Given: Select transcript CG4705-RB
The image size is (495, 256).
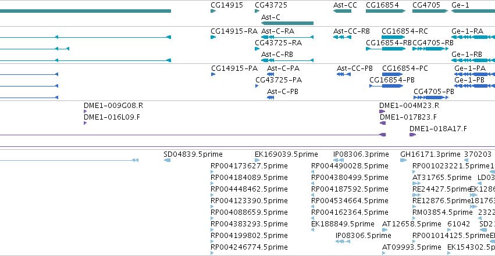Looking at the screenshot, I should (x=430, y=49).
